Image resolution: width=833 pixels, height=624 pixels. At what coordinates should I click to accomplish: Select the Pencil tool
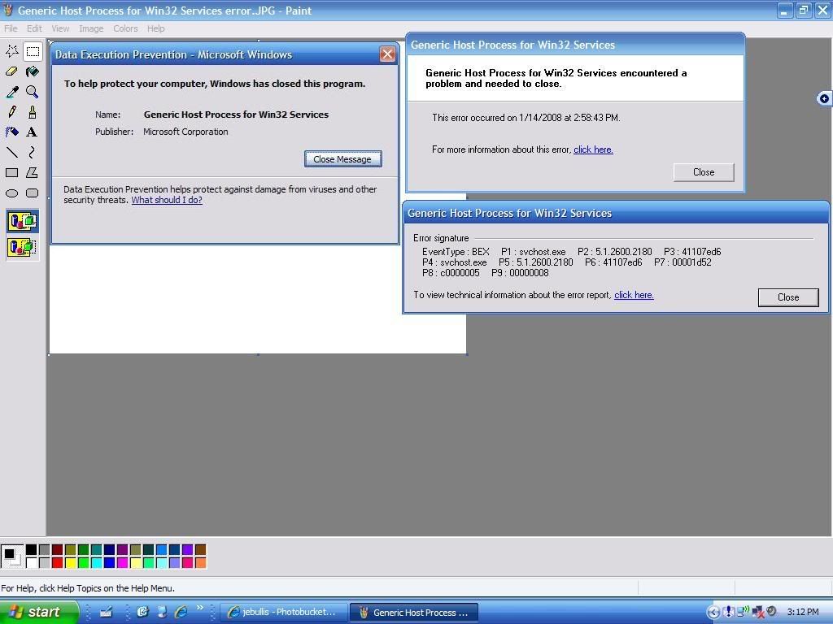pos(11,112)
